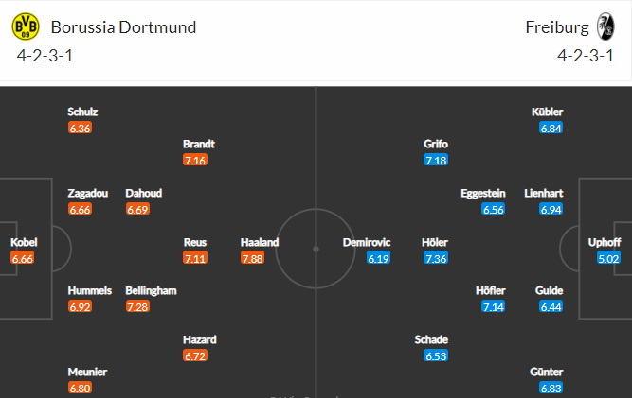632x398 pixels.
Task: Click player name Demirovic
Action: [x=367, y=242]
